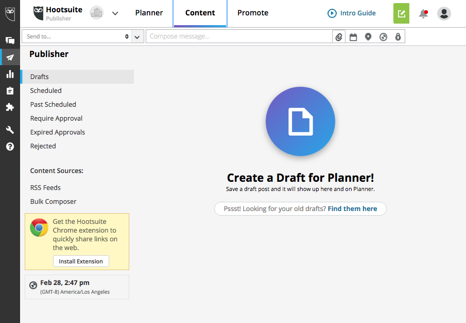Open privacy options lock icon
The width and height of the screenshot is (466, 323).
tap(398, 37)
